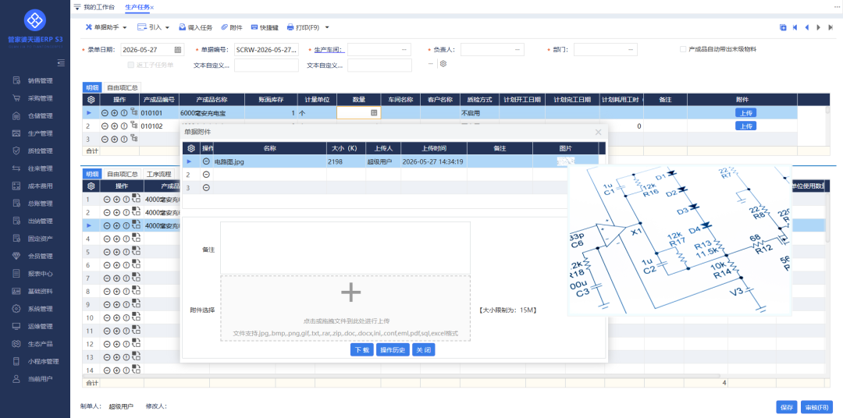
Task: Click the 附件 paperclip toolbar button
Action: coord(231,27)
